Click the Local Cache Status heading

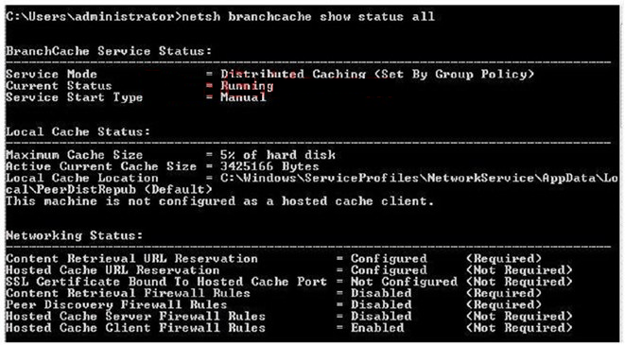78,132
